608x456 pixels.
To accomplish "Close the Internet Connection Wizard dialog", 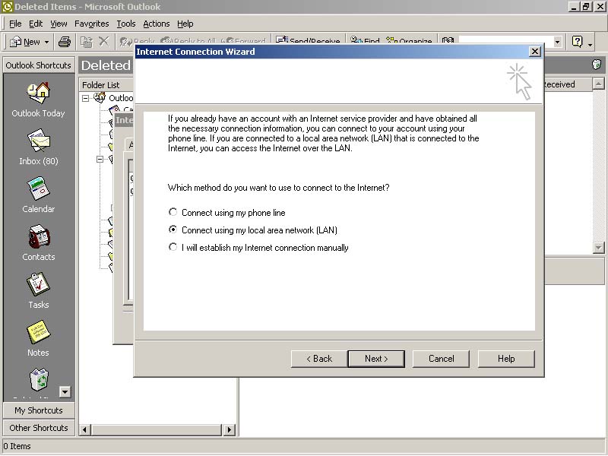I will (535, 51).
